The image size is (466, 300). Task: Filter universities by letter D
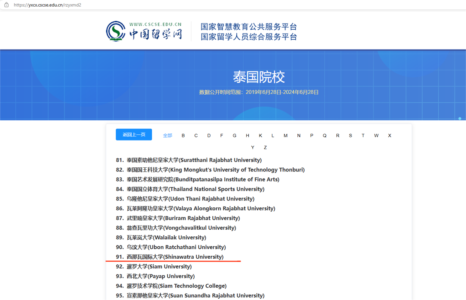209,136
